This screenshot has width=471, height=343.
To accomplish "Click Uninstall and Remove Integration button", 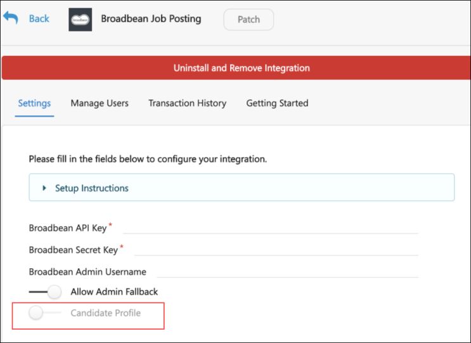I will (236, 68).
